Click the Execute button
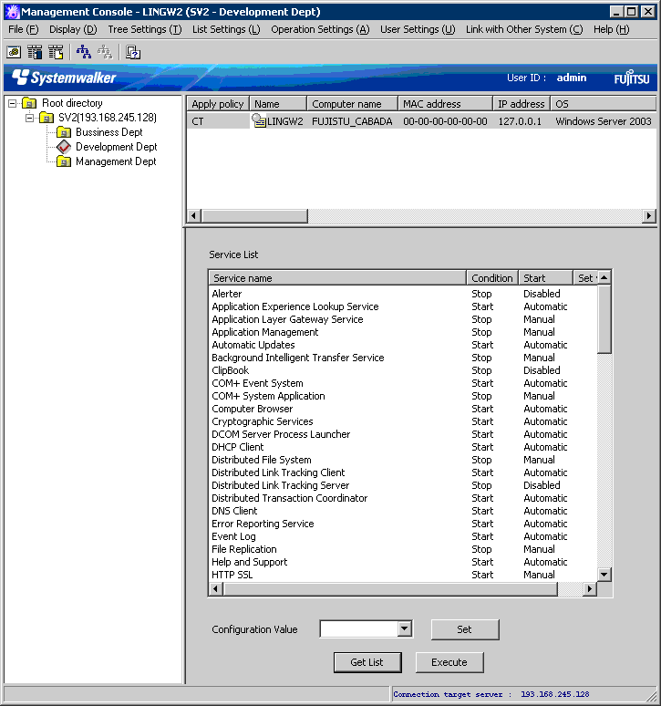The image size is (661, 706). [449, 662]
